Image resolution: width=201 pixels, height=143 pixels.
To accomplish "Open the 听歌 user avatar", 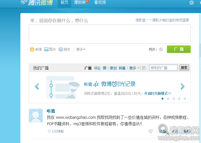I will (x=36, y=116).
